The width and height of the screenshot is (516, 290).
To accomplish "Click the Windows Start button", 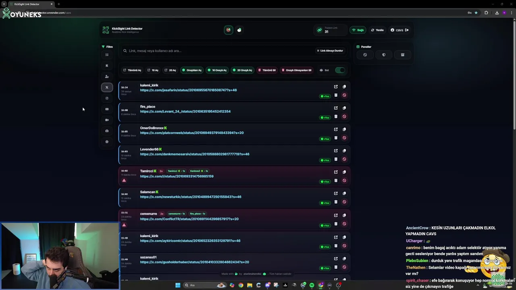I will [177, 285].
